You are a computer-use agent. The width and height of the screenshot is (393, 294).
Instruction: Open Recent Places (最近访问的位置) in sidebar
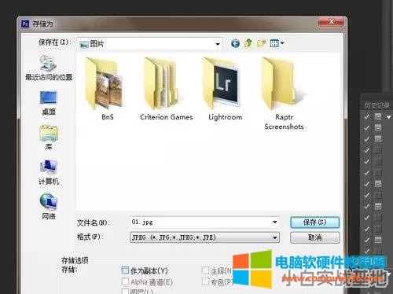coord(49,68)
